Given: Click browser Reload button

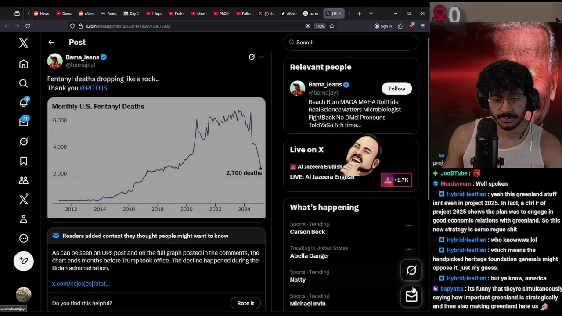Looking at the screenshot, I should (x=28, y=26).
